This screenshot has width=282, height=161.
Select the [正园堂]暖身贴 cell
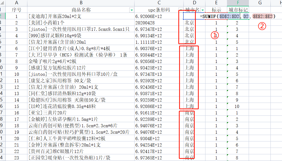point(81,158)
